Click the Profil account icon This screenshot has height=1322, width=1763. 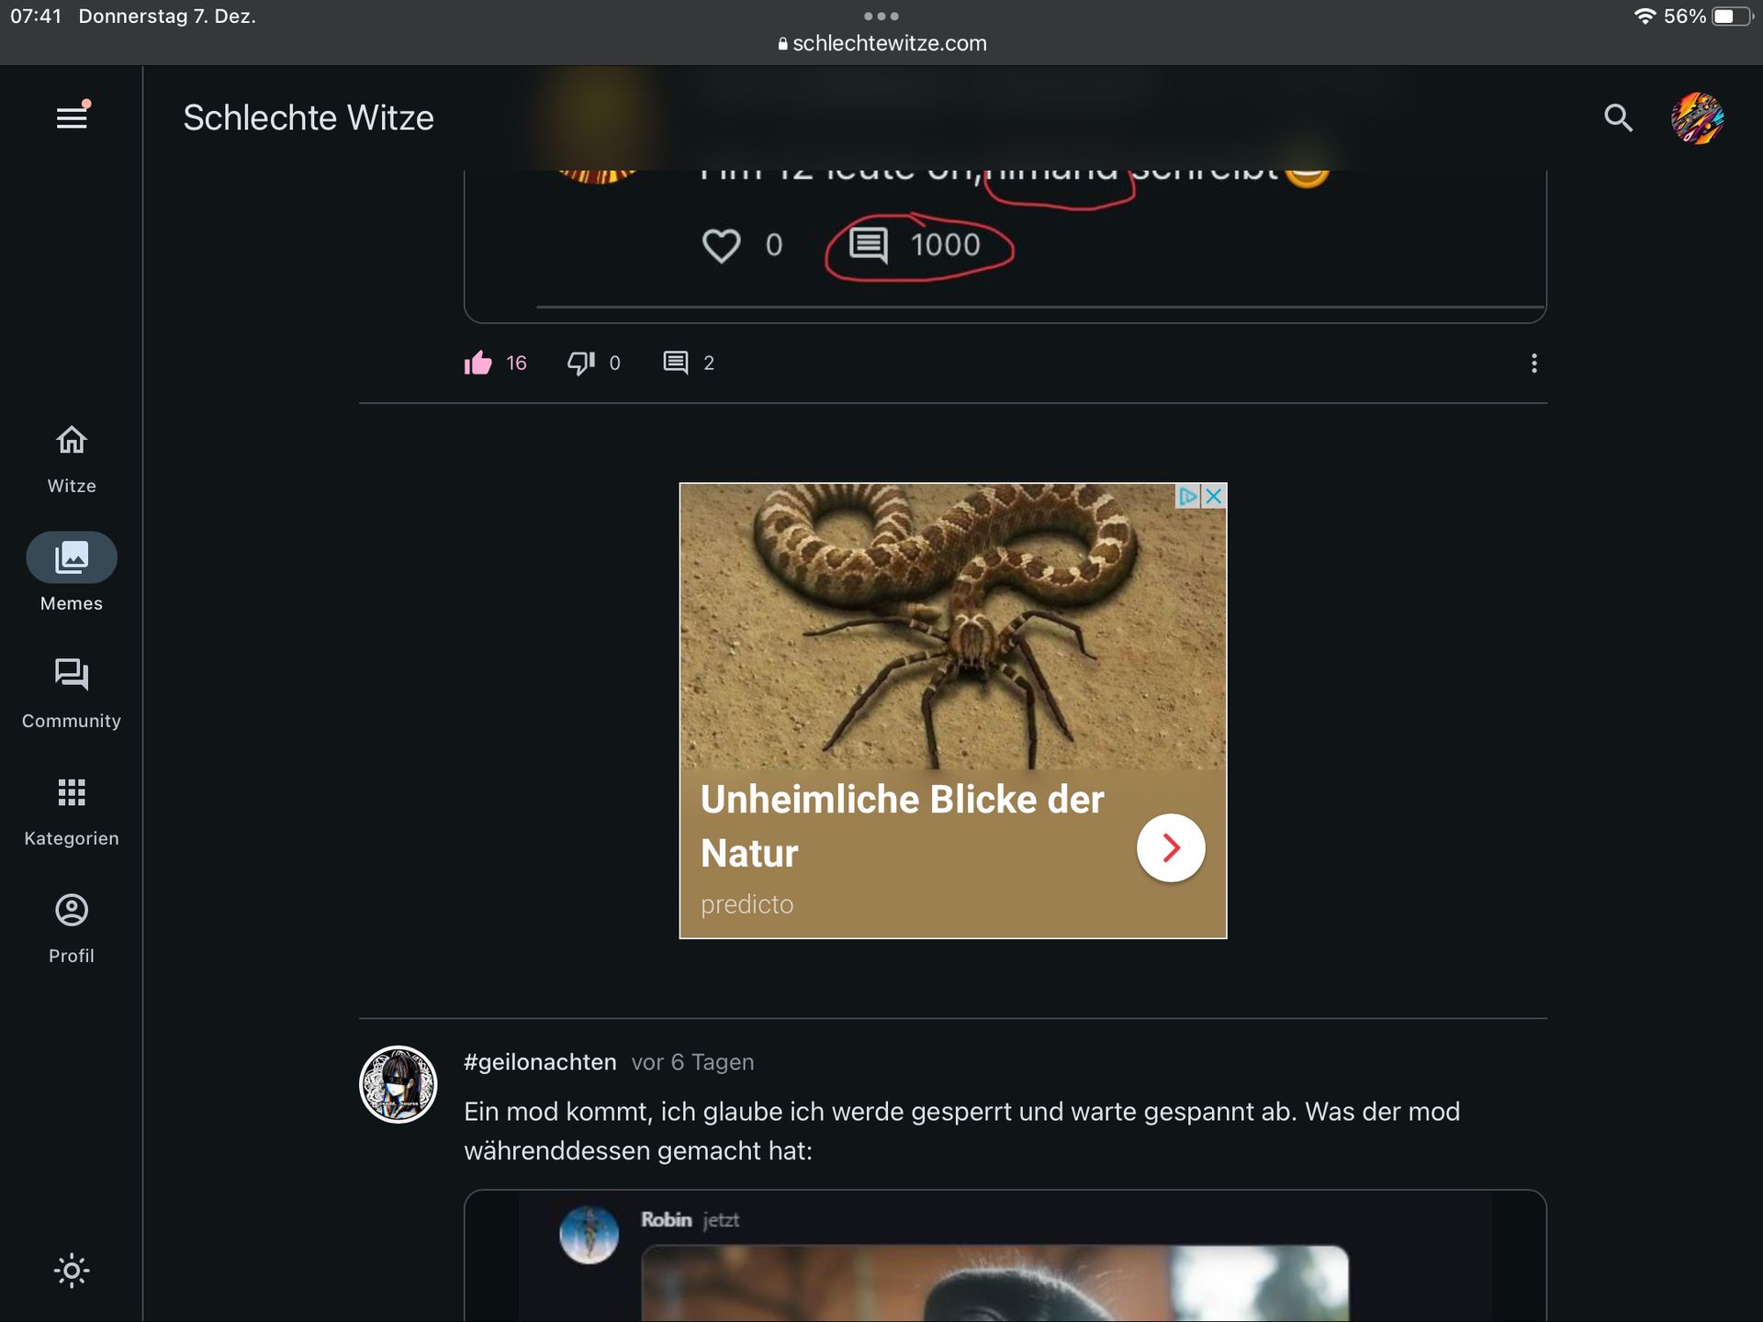click(71, 910)
